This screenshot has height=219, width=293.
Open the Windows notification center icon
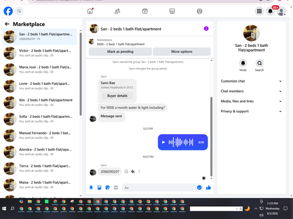point(285,208)
